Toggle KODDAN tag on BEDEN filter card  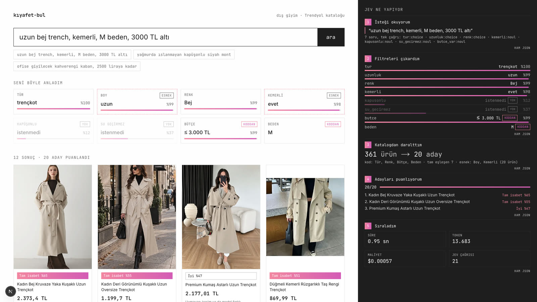[x=333, y=124]
